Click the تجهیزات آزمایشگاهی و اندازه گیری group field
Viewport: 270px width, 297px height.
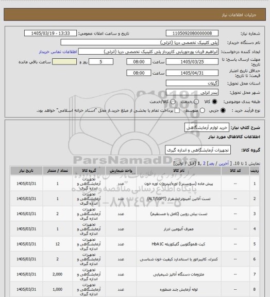[198, 150]
